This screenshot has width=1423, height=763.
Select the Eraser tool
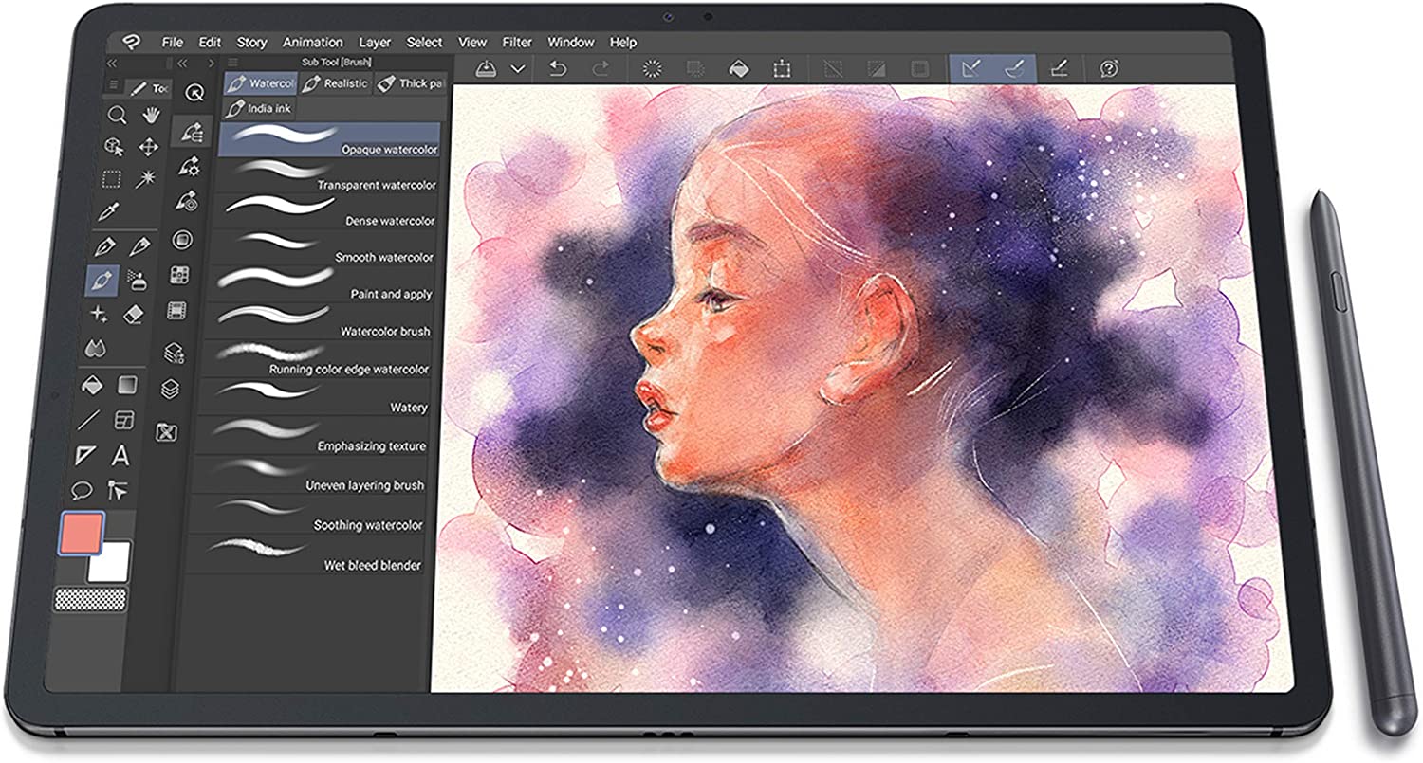(x=135, y=314)
